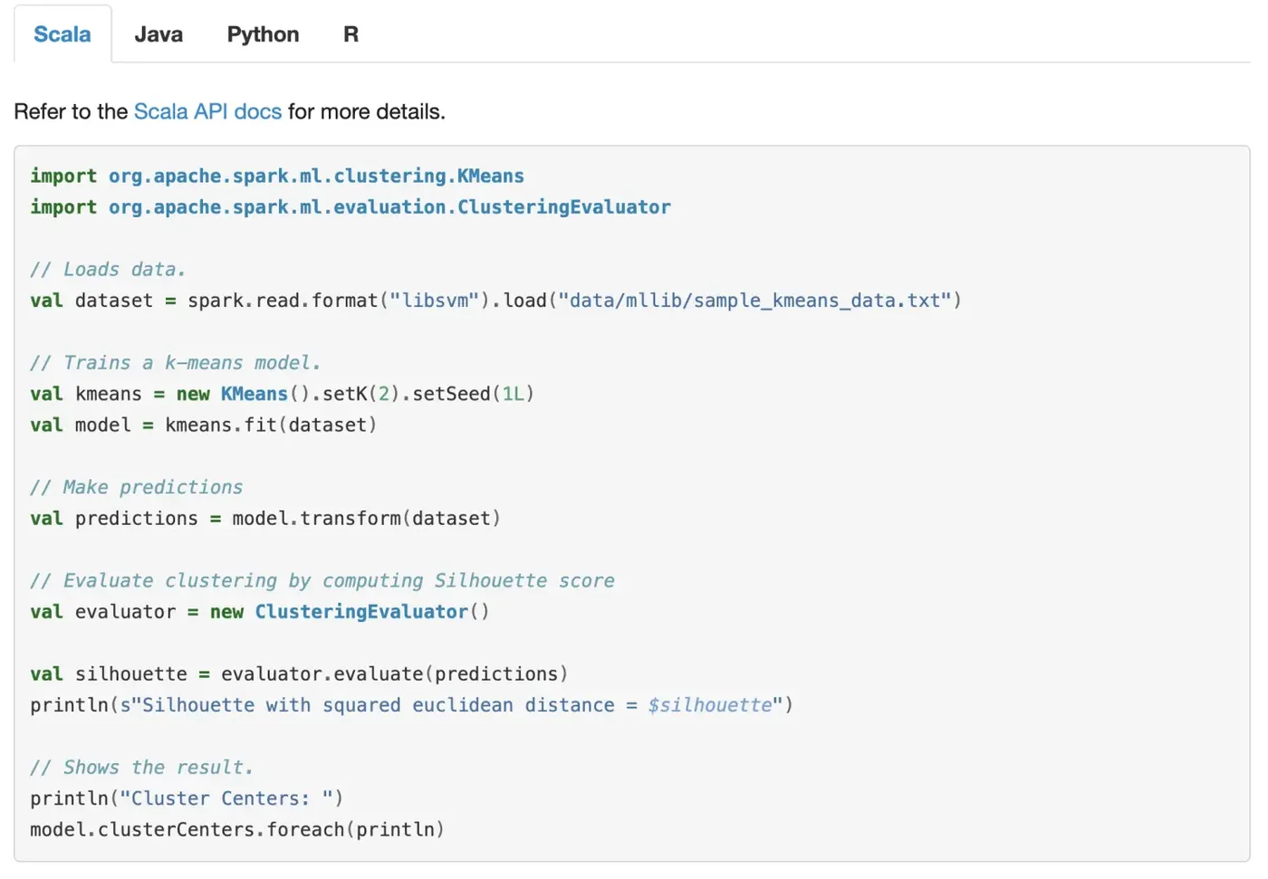Screen dimensions: 1268x879
Task: Click the "Make predictions" comment
Action: pos(137,487)
